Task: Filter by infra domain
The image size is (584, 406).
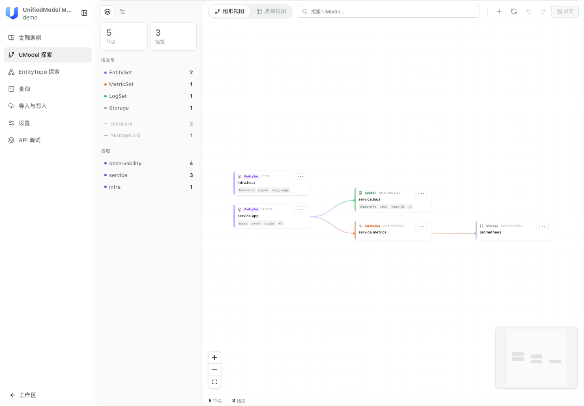Action: [x=148, y=187]
